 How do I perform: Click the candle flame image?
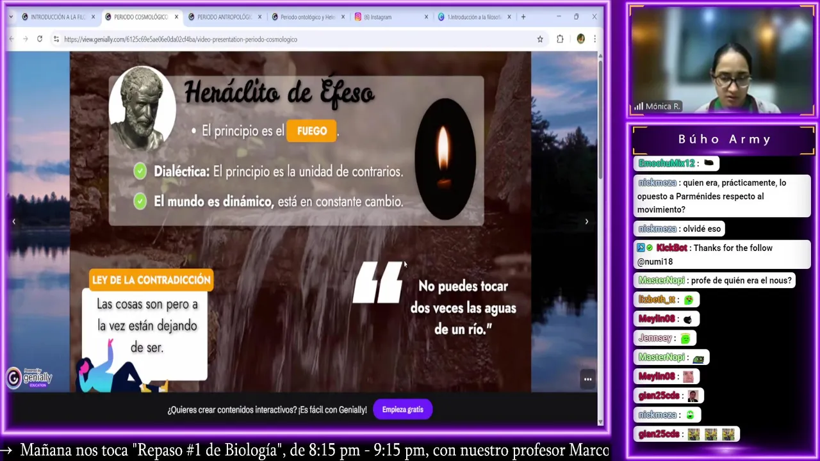pyautogui.click(x=445, y=159)
